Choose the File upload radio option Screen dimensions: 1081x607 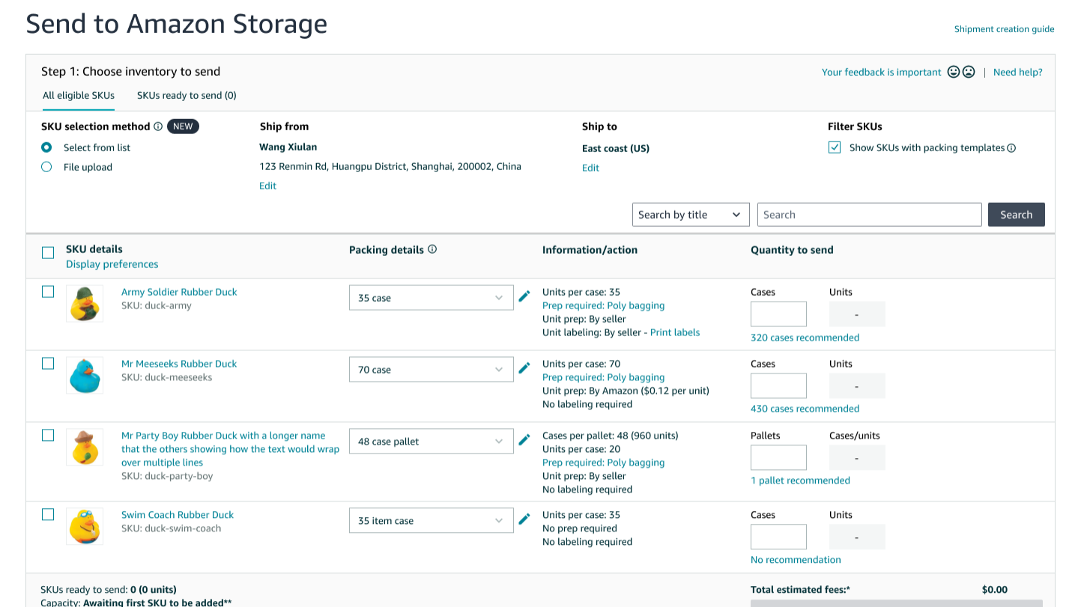(x=46, y=167)
